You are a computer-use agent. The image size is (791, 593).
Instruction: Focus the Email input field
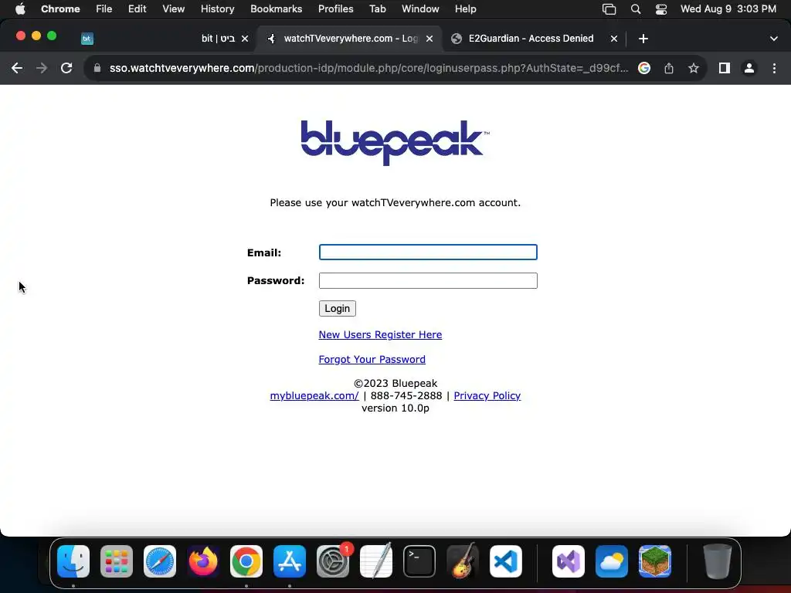click(x=428, y=252)
